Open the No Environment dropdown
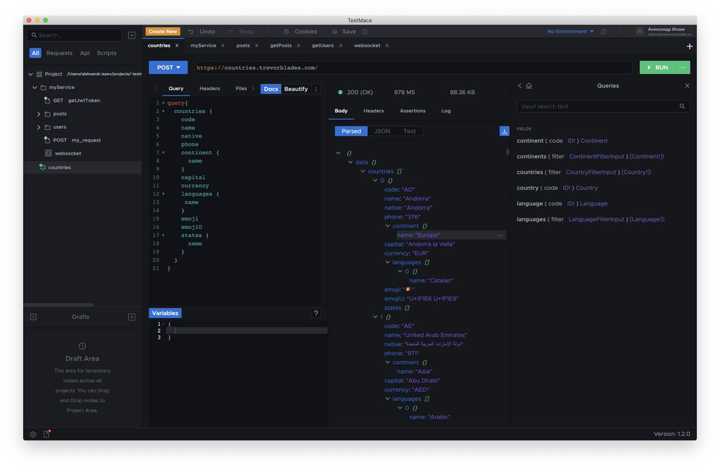 tap(571, 31)
